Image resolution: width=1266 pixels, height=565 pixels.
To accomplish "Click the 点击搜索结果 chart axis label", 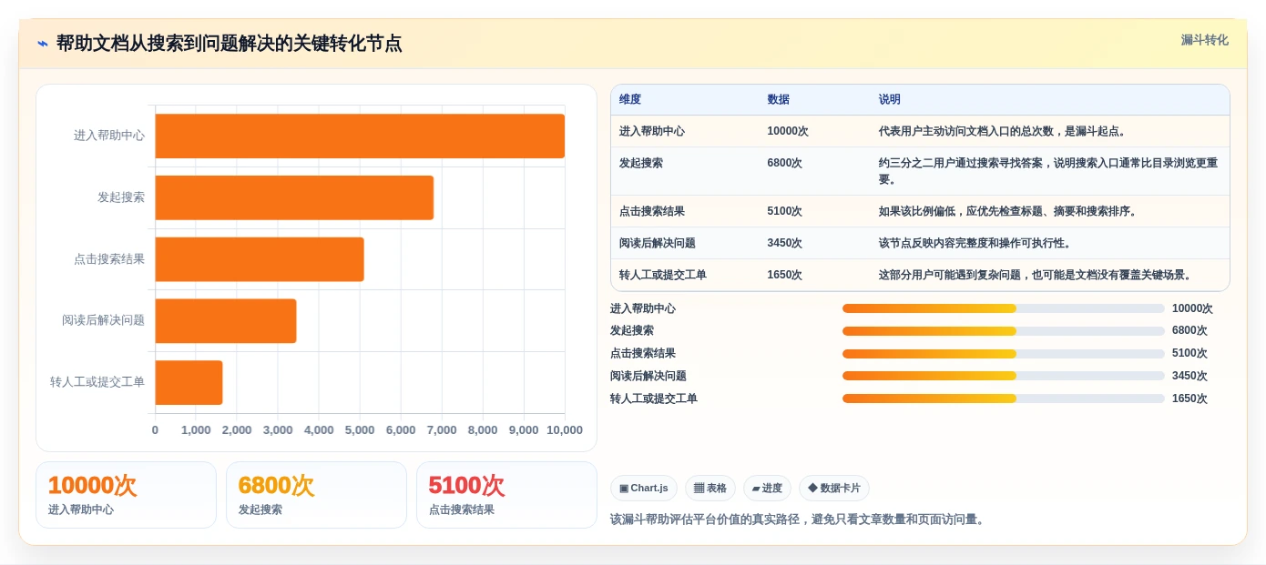I will [x=109, y=259].
